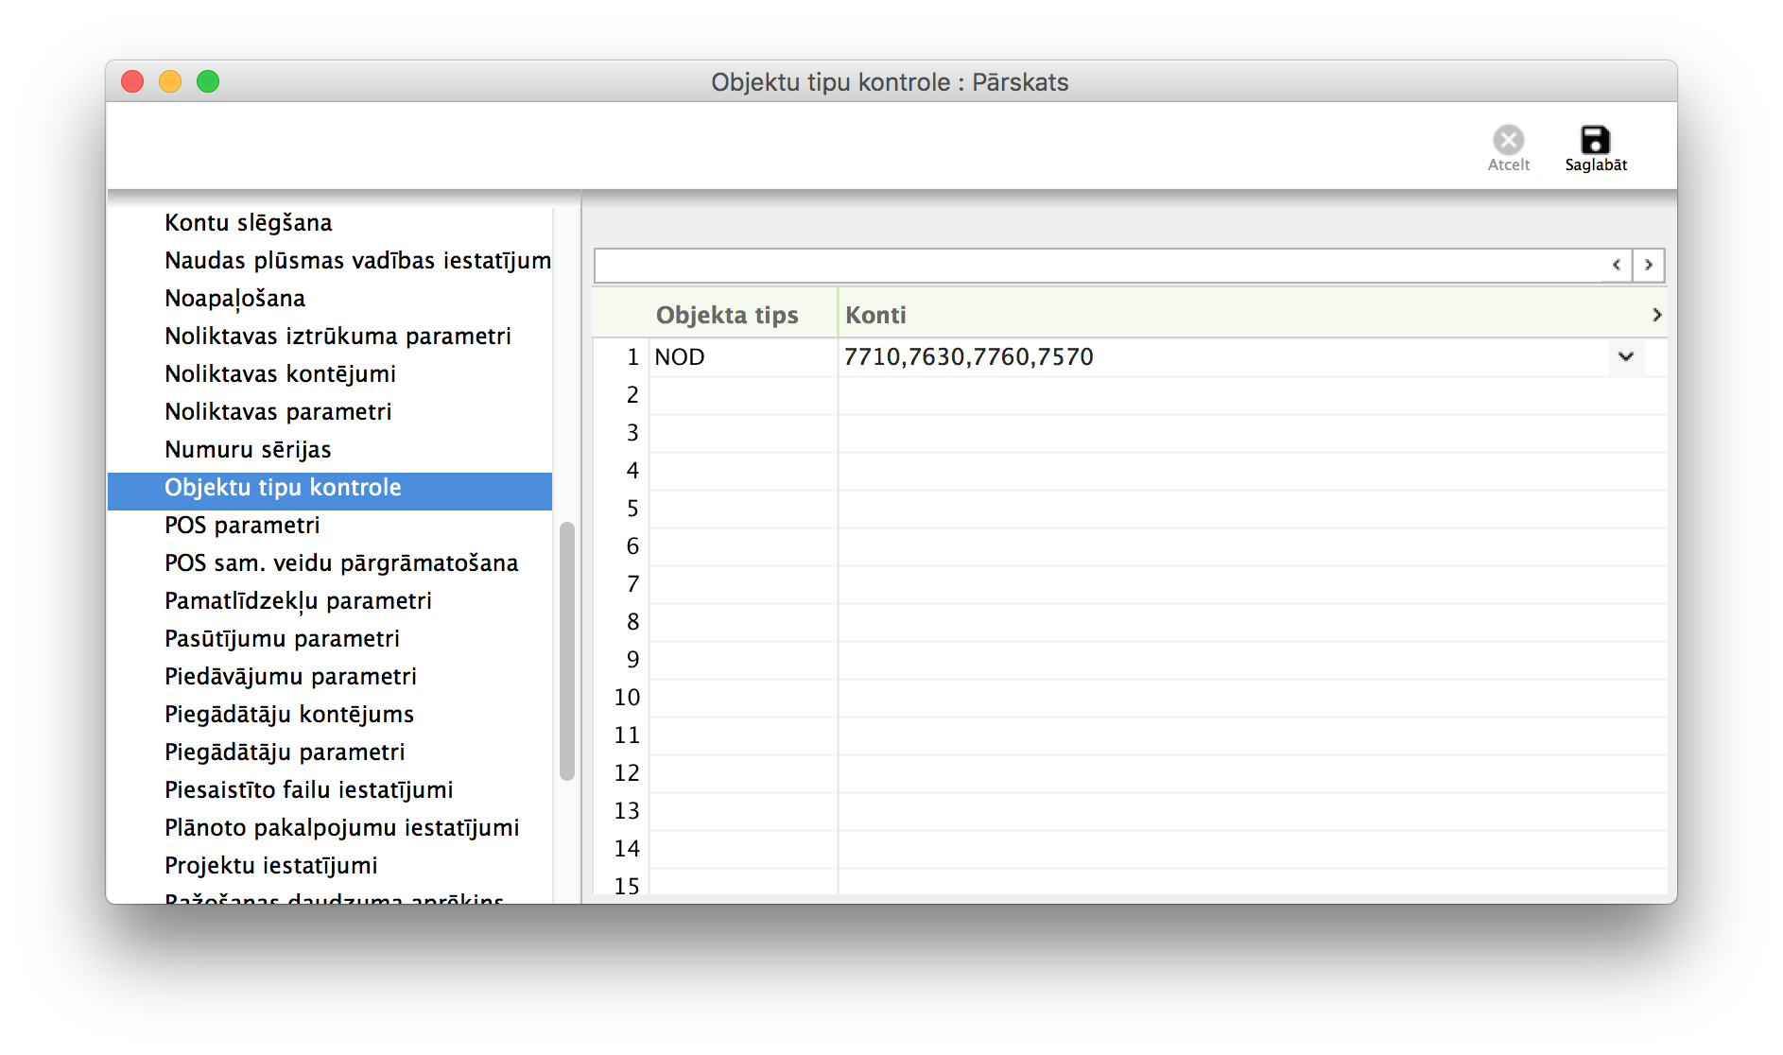Click the Objekta tips column header

[x=727, y=315]
